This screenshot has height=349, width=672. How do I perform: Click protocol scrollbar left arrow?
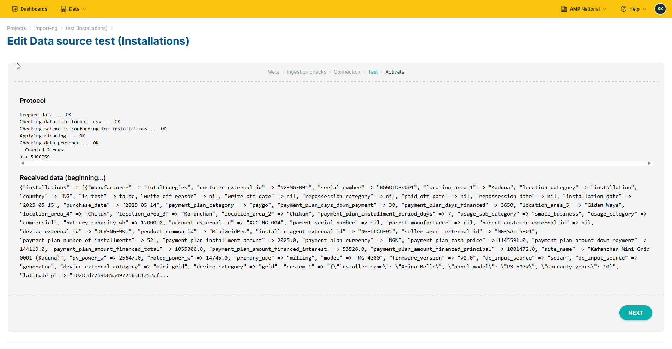click(x=23, y=163)
